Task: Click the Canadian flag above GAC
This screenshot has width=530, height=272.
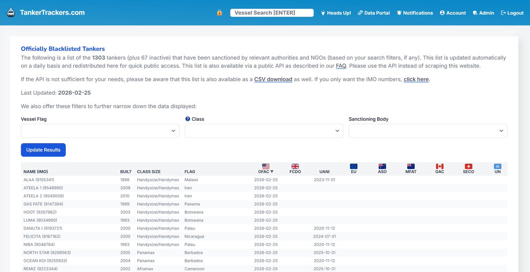Action: (x=439, y=166)
